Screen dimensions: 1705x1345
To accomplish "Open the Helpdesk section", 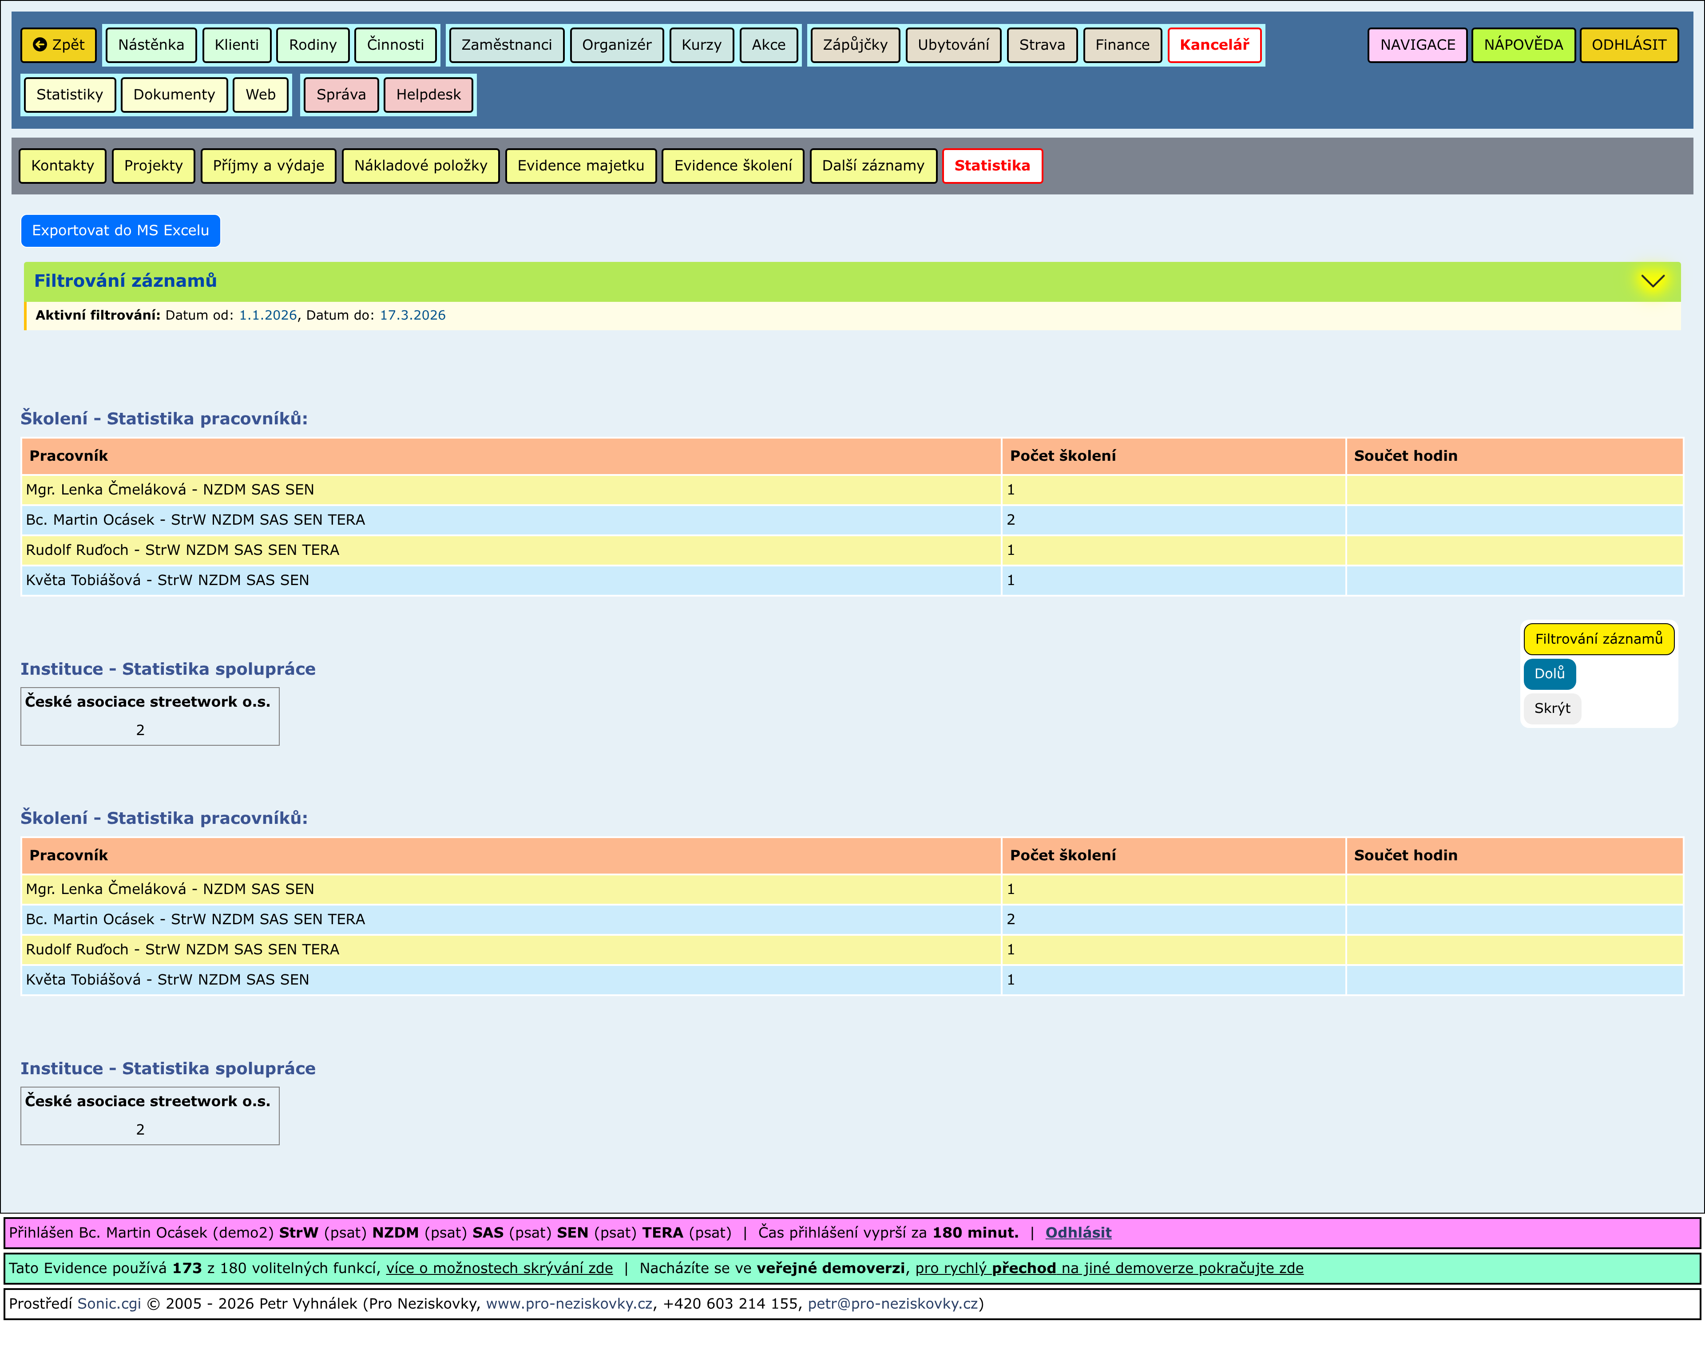I will click(428, 95).
